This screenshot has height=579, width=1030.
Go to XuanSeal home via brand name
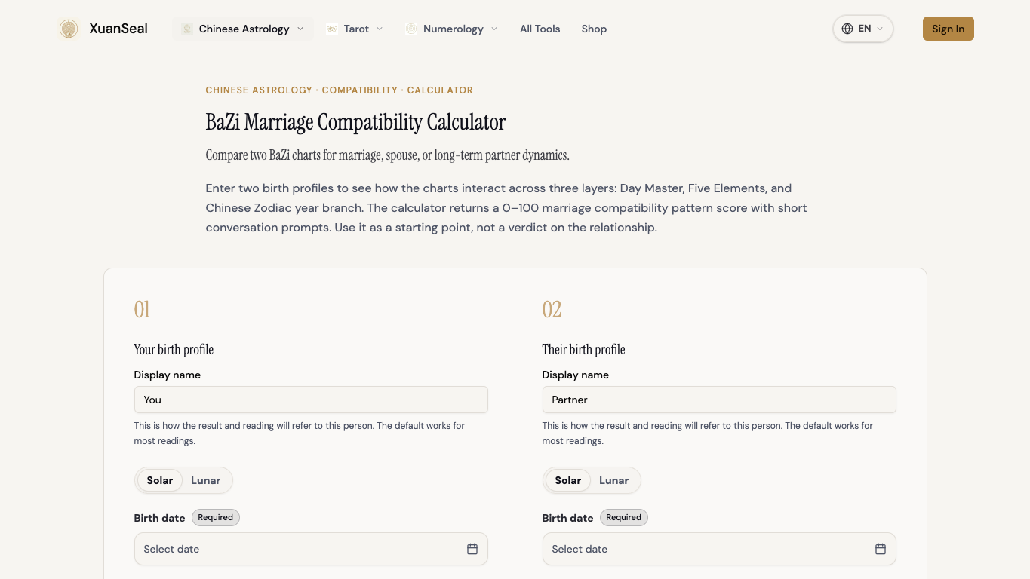(x=118, y=29)
